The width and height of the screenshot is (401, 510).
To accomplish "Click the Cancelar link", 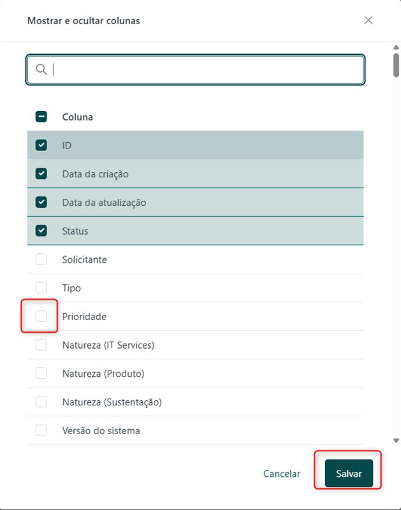I will (x=282, y=474).
